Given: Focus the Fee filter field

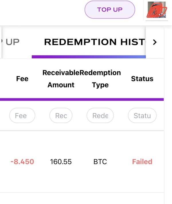Looking at the screenshot, I should (22, 116).
